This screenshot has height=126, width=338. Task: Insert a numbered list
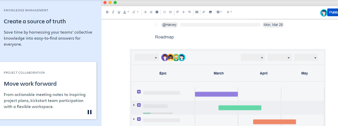click(151, 12)
